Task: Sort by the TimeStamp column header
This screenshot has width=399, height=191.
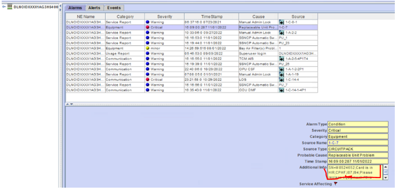Action: pyautogui.click(x=212, y=17)
